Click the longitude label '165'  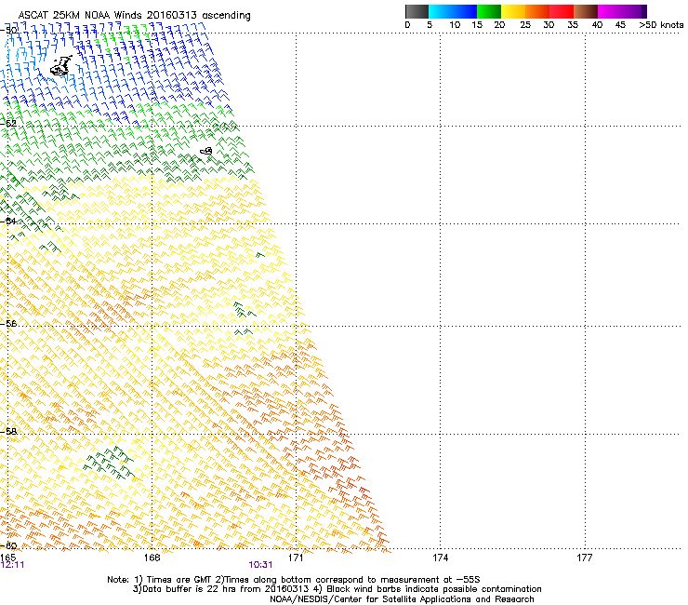7,558
